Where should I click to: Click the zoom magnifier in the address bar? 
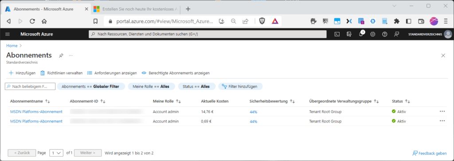[233, 21]
